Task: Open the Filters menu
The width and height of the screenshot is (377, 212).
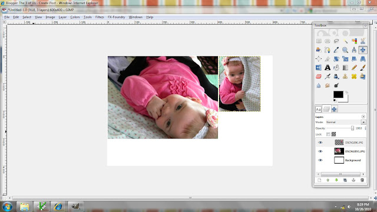Action: [x=100, y=17]
